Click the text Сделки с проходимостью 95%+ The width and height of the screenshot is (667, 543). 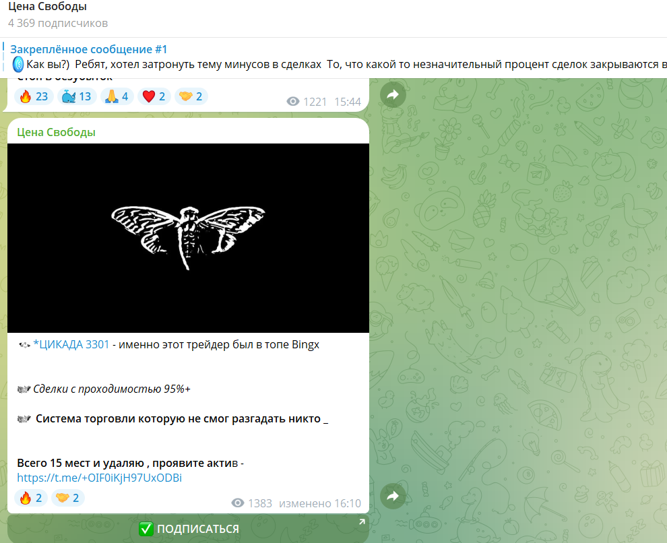click(x=112, y=389)
